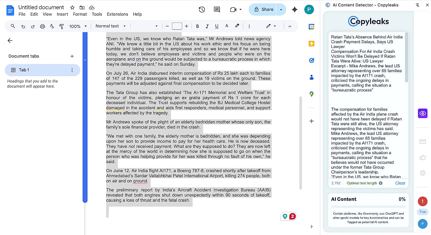This screenshot has height=235, width=431.
Task: Click the print icon in toolbar
Action: tap(42, 26)
